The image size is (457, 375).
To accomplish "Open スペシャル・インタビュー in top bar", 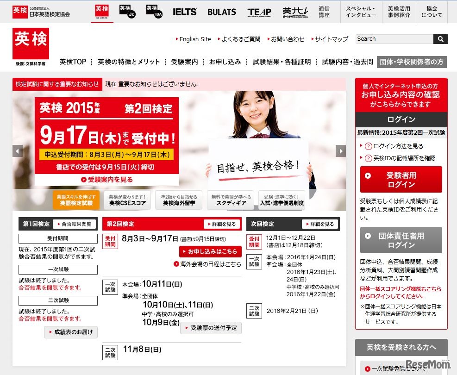I will [x=361, y=12].
